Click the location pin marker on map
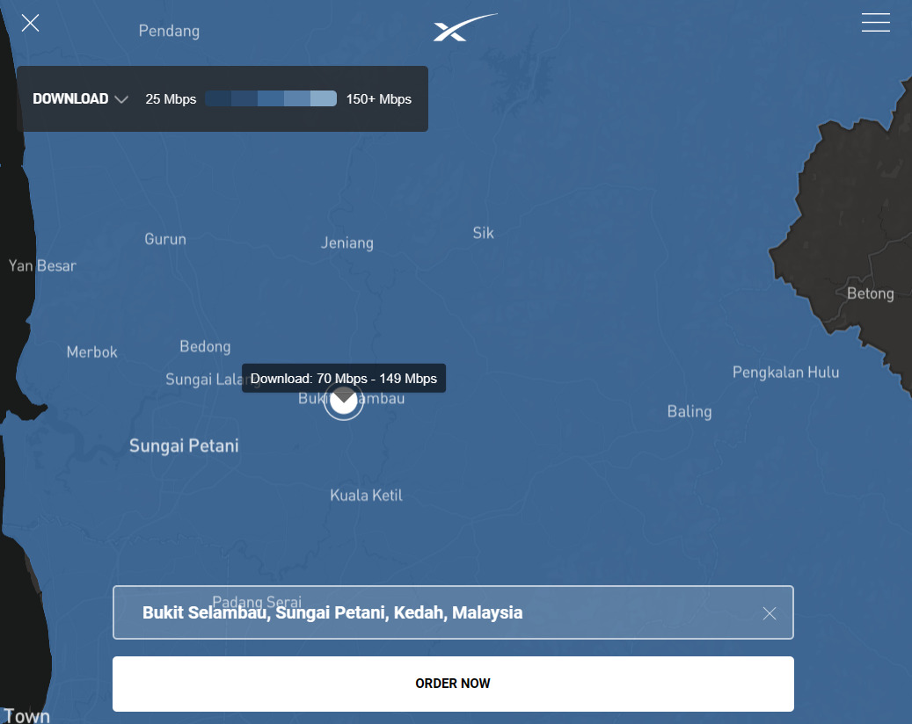Viewport: 912px width, 724px height. coord(343,402)
